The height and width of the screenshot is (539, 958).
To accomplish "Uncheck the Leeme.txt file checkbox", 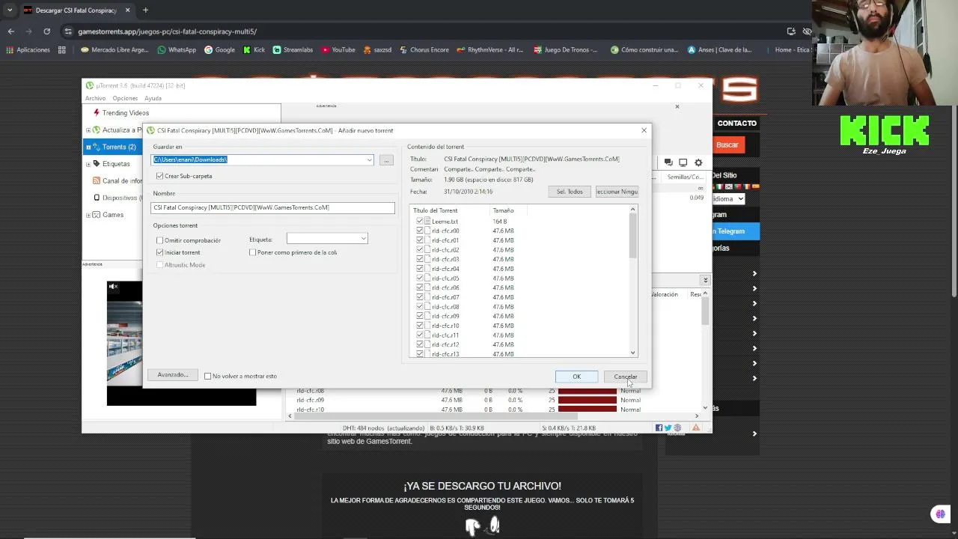I will pyautogui.click(x=420, y=222).
